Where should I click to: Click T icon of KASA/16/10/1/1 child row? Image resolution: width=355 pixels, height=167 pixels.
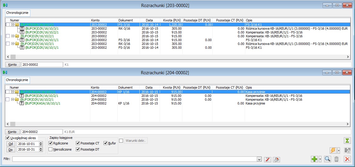click(x=22, y=103)
